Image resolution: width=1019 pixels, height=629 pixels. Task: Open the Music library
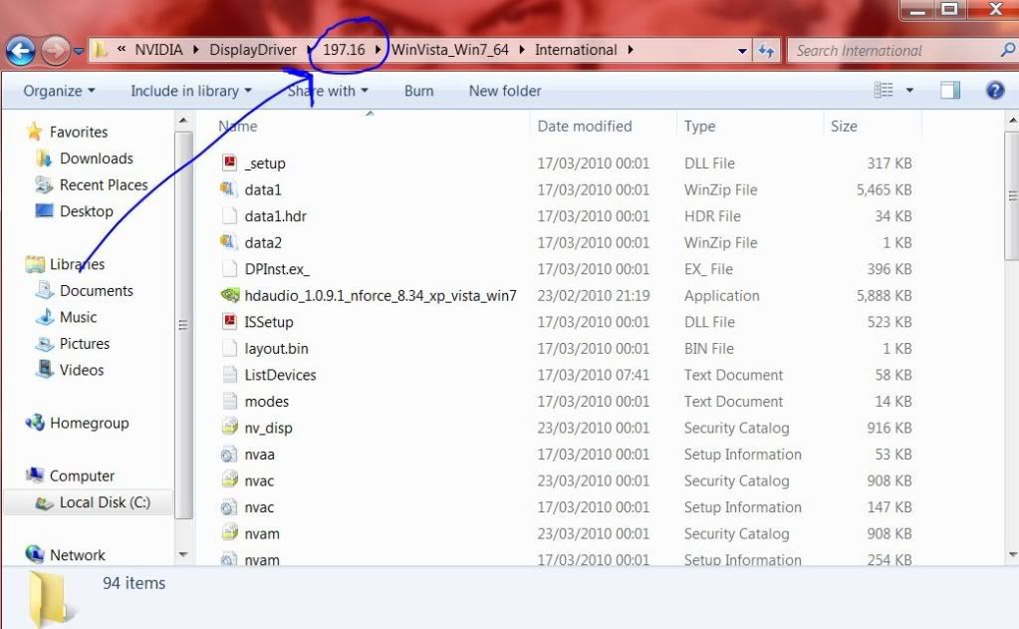tap(78, 317)
